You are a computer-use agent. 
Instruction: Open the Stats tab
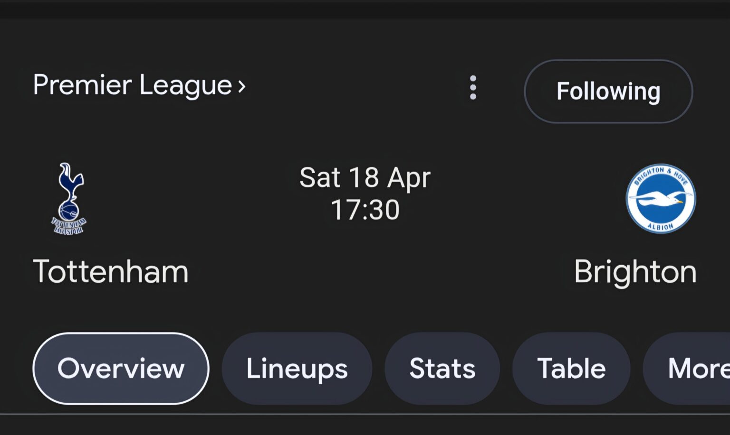pyautogui.click(x=442, y=368)
